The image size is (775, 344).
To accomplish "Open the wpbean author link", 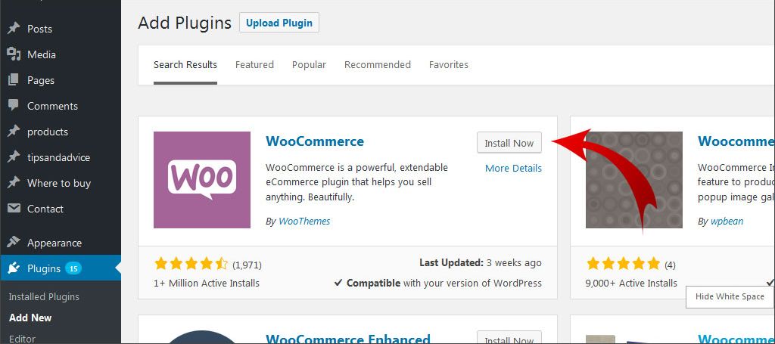I will 727,221.
